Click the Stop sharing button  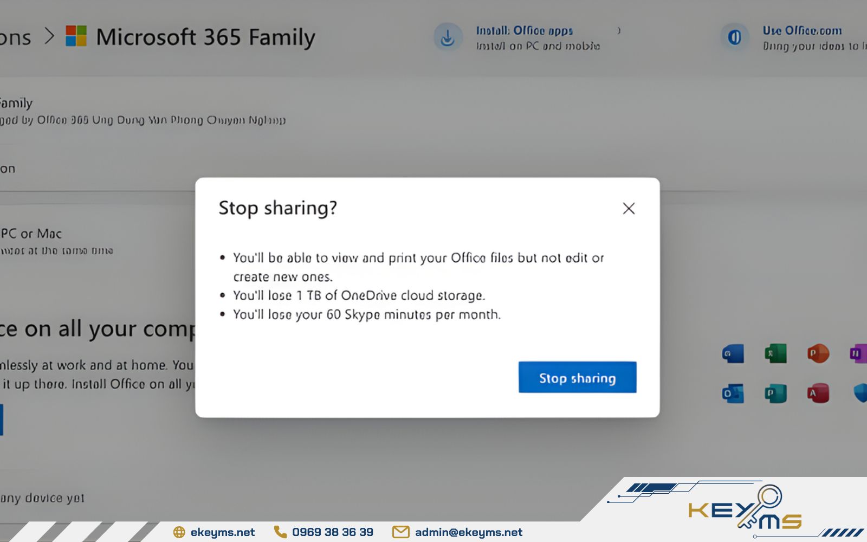point(577,378)
